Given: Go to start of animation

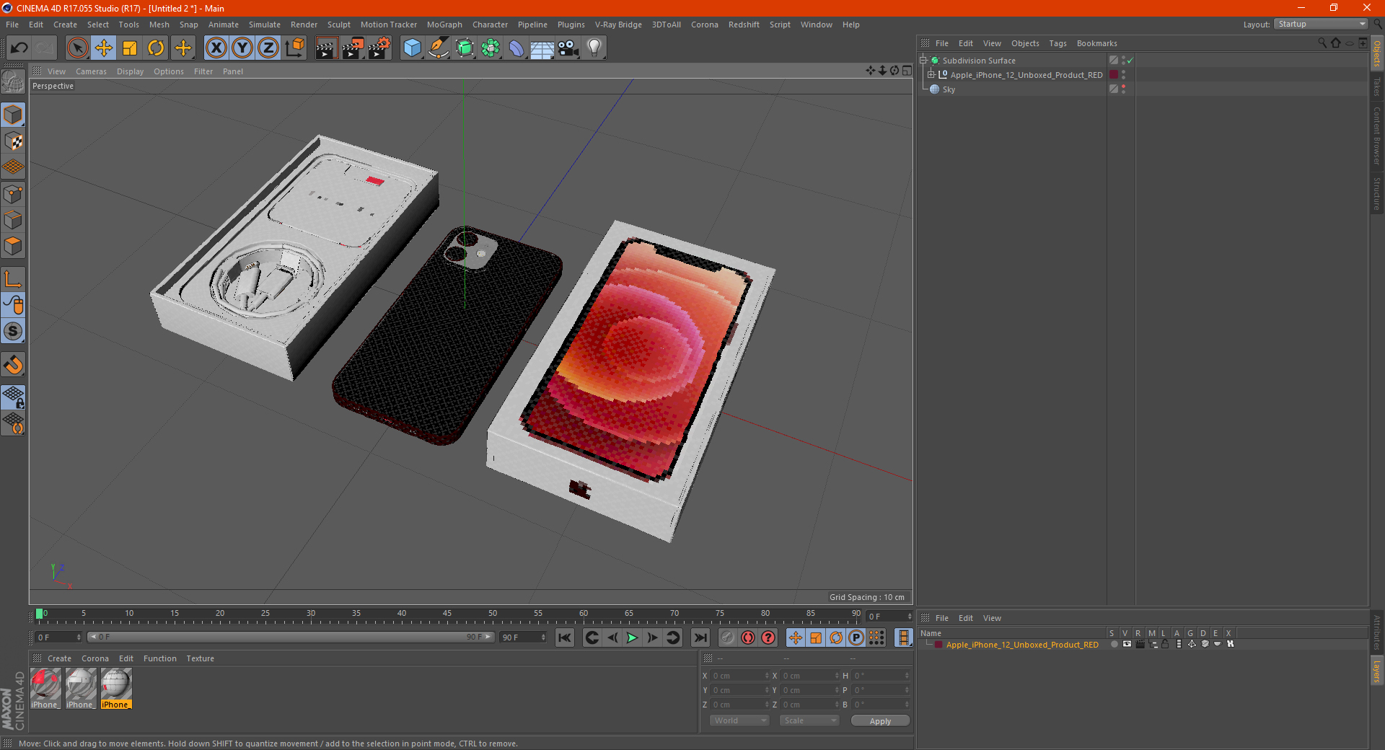Looking at the screenshot, I should click(x=565, y=637).
